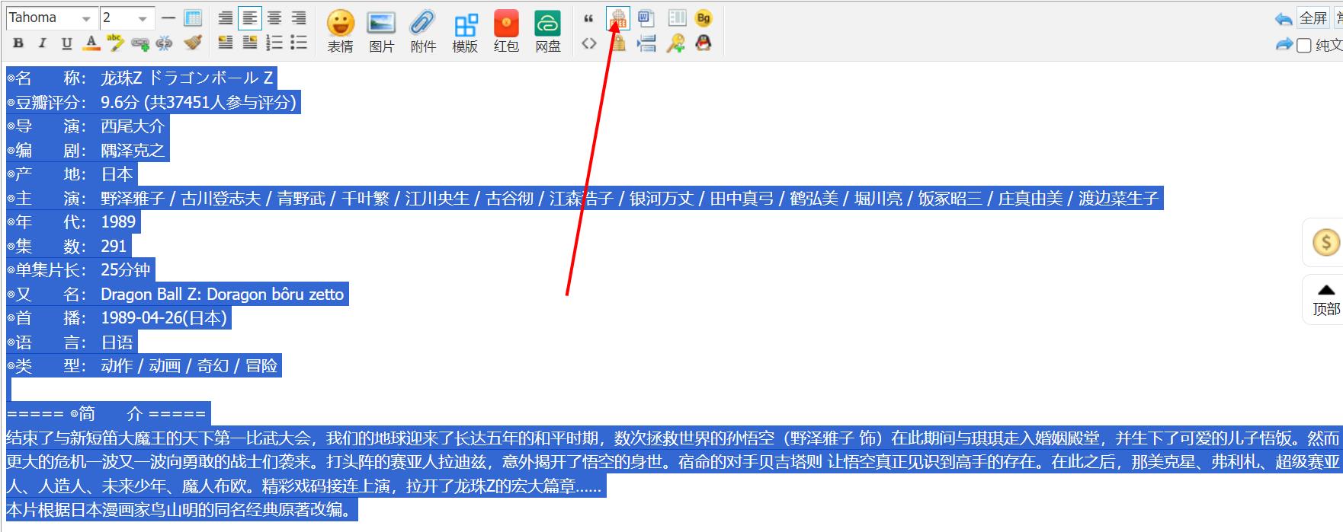This screenshot has height=532, width=1343.
Task: Click the 主 演: 野泽雅子 cast line
Action: (585, 199)
